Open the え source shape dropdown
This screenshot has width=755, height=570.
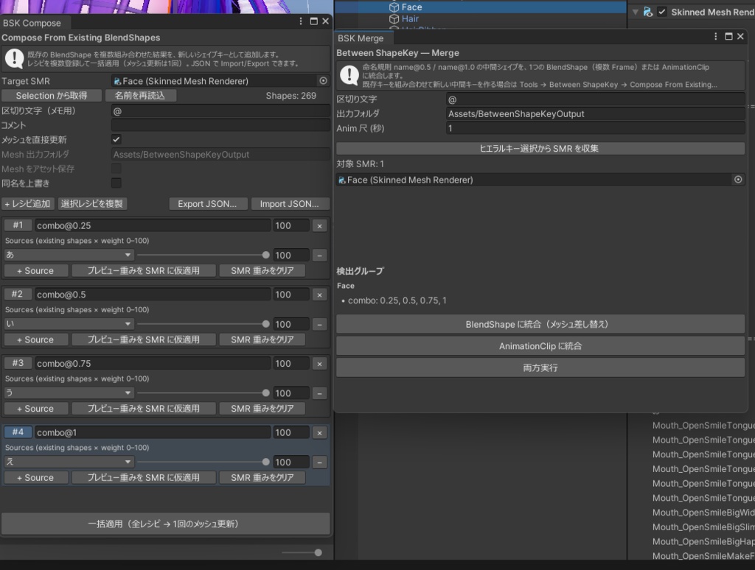click(69, 462)
